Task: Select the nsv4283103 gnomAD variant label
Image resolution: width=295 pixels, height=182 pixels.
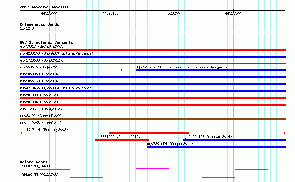Action: point(57,53)
